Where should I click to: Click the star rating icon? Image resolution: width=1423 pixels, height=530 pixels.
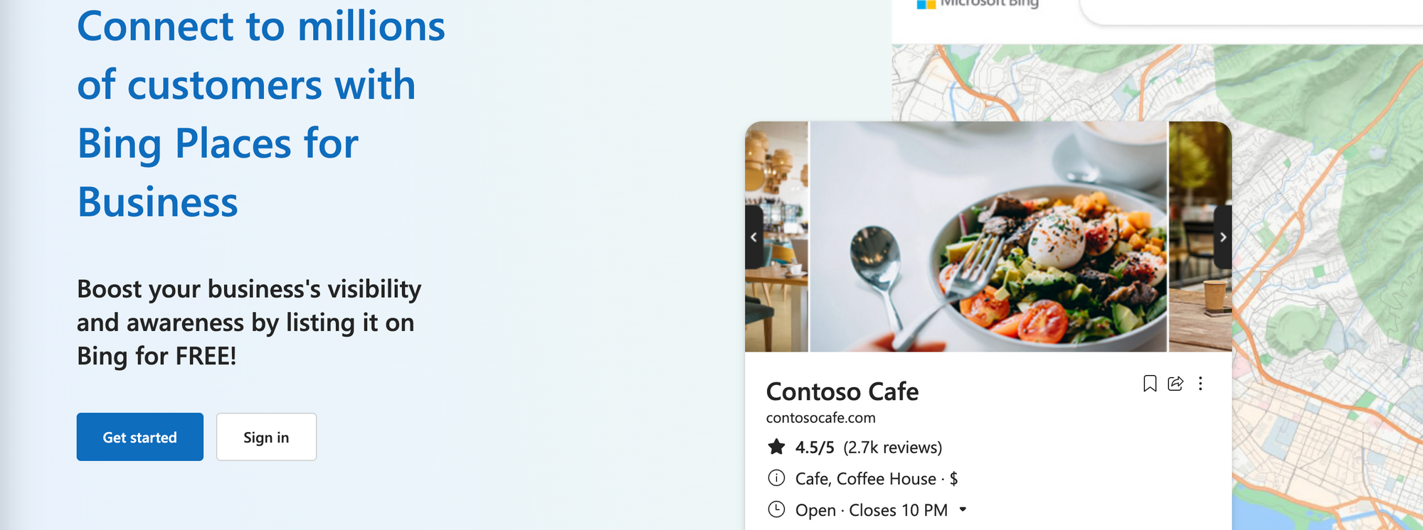(776, 447)
